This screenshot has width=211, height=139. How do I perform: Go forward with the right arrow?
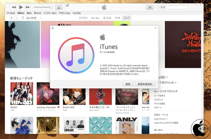point(16,18)
